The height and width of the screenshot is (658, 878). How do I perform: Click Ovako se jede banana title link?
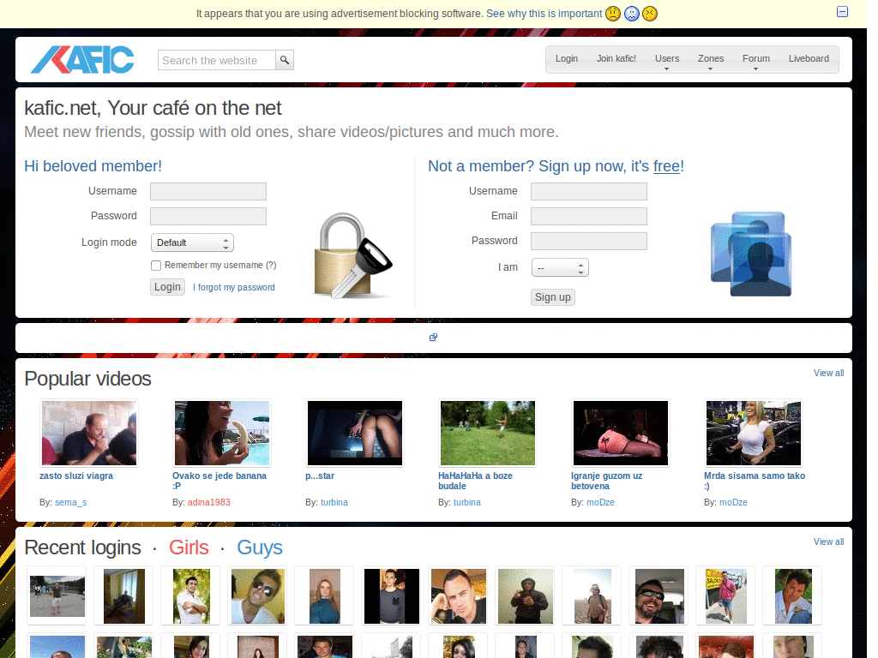coord(219,482)
